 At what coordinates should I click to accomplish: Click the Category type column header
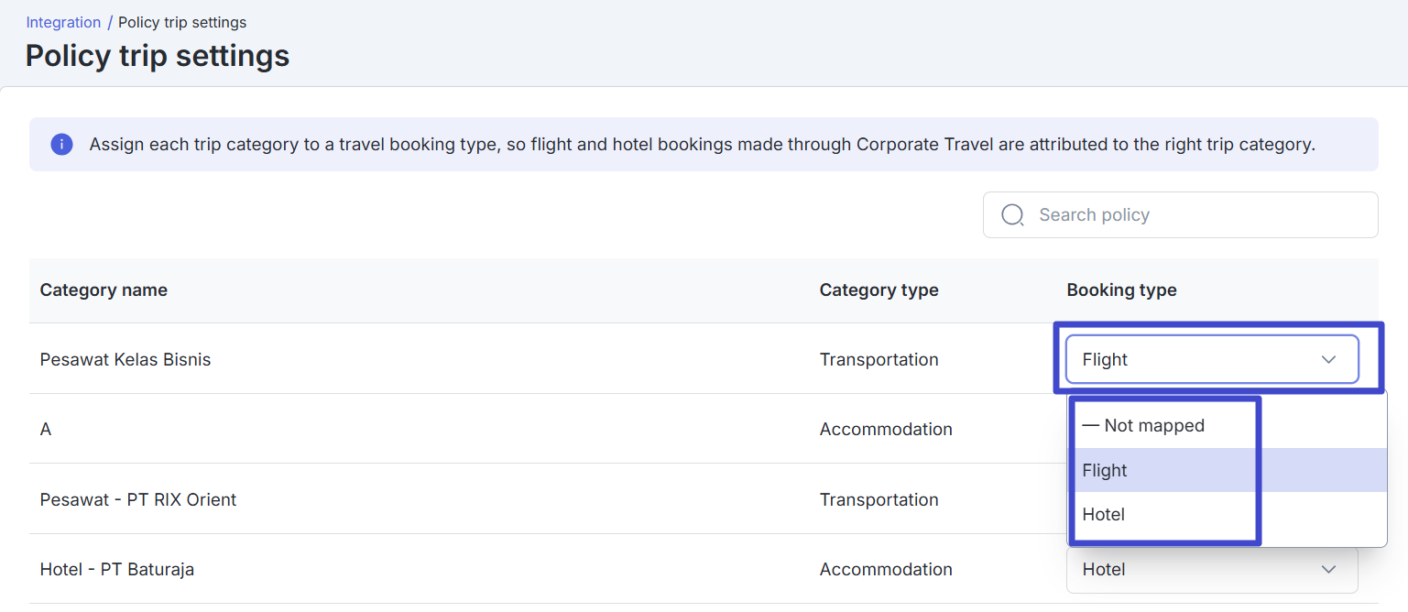point(879,290)
